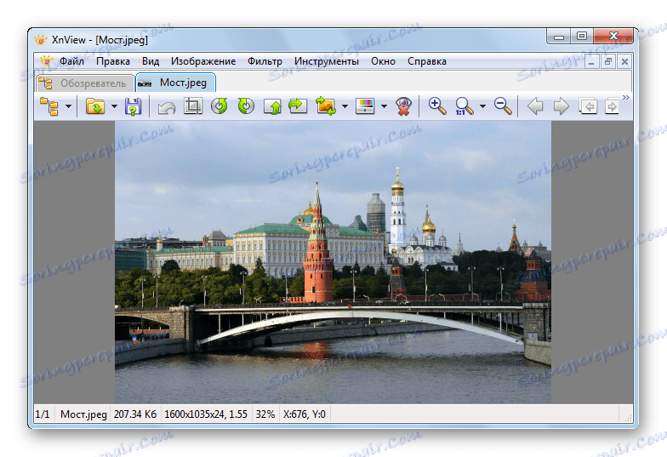Click status bar dimensions 1600x1035x24, 1.55

coord(206,414)
